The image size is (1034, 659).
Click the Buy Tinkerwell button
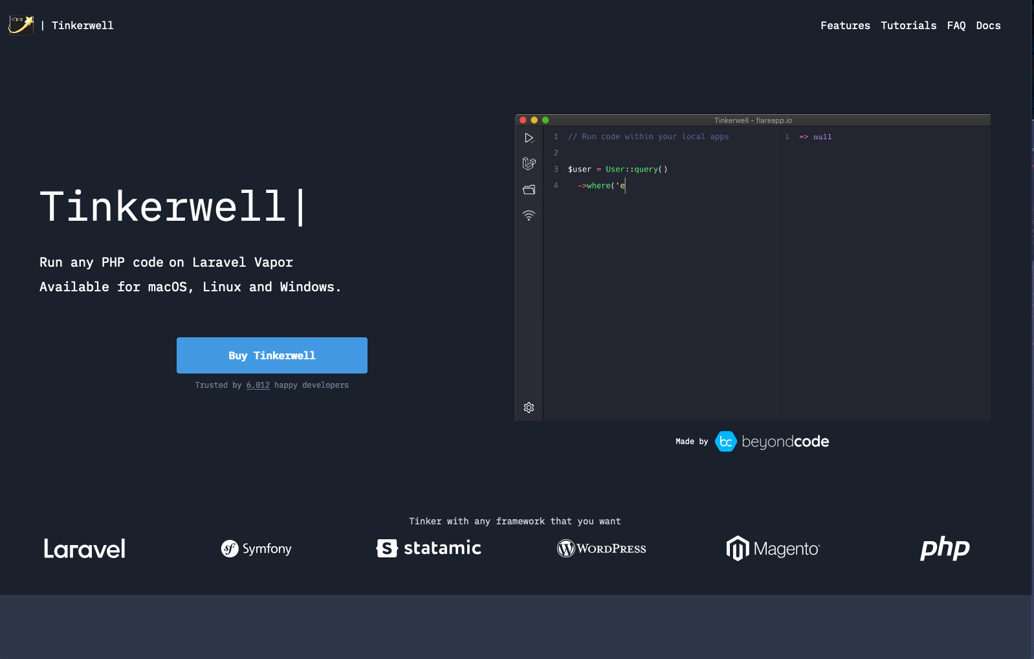(272, 355)
